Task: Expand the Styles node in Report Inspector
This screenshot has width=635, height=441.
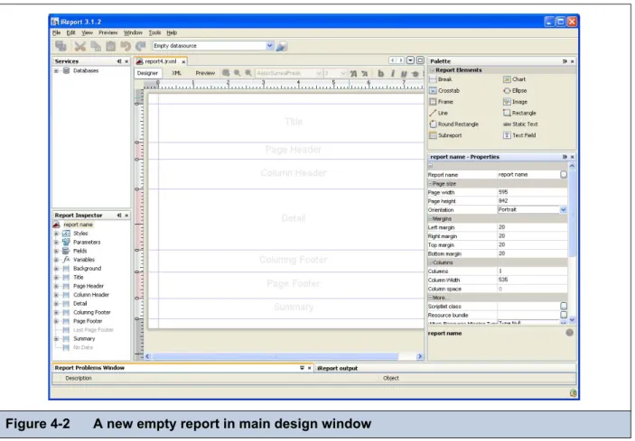Action: [x=56, y=234]
